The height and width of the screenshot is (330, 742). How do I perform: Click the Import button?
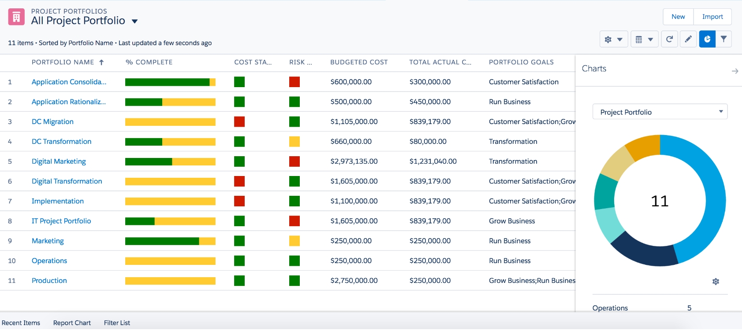pos(712,17)
